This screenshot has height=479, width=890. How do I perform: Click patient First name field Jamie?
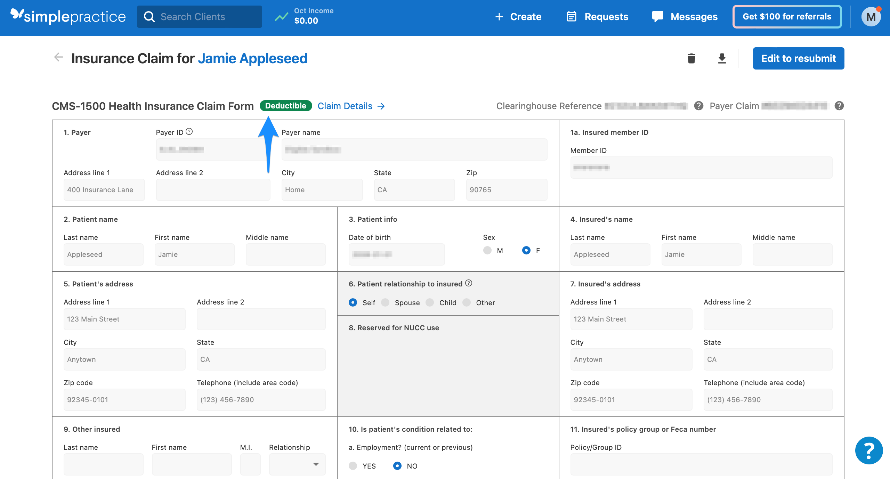(x=195, y=254)
